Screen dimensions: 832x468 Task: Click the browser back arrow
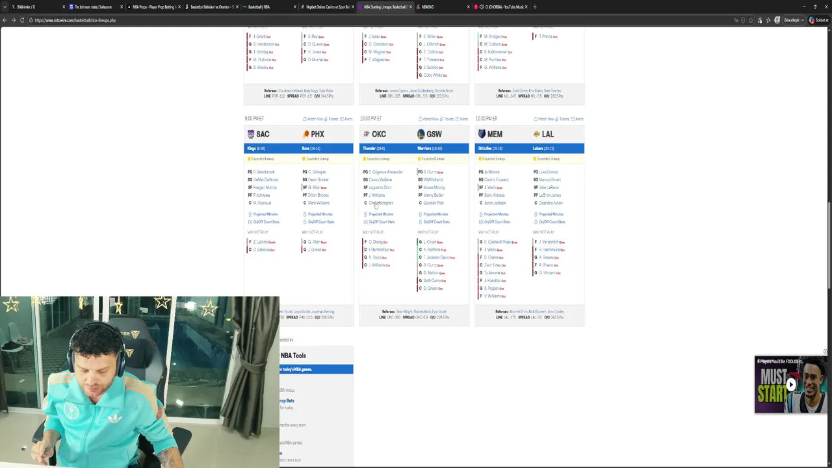pos(5,20)
